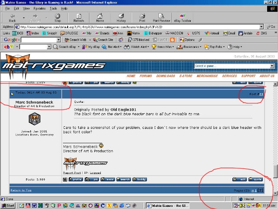Open the View menu

26,9
